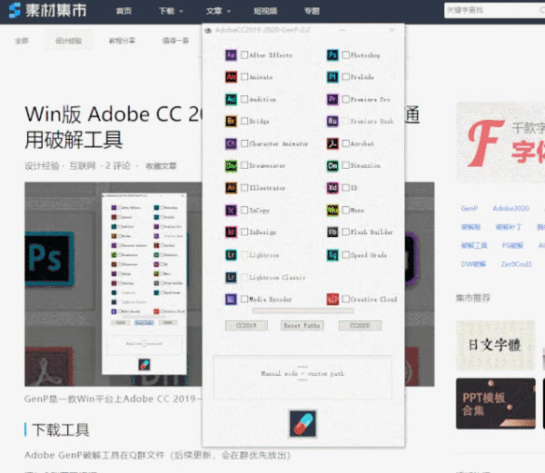This screenshot has height=473, width=545.
Task: Enable the InDesign checkbox
Action: click(x=244, y=232)
